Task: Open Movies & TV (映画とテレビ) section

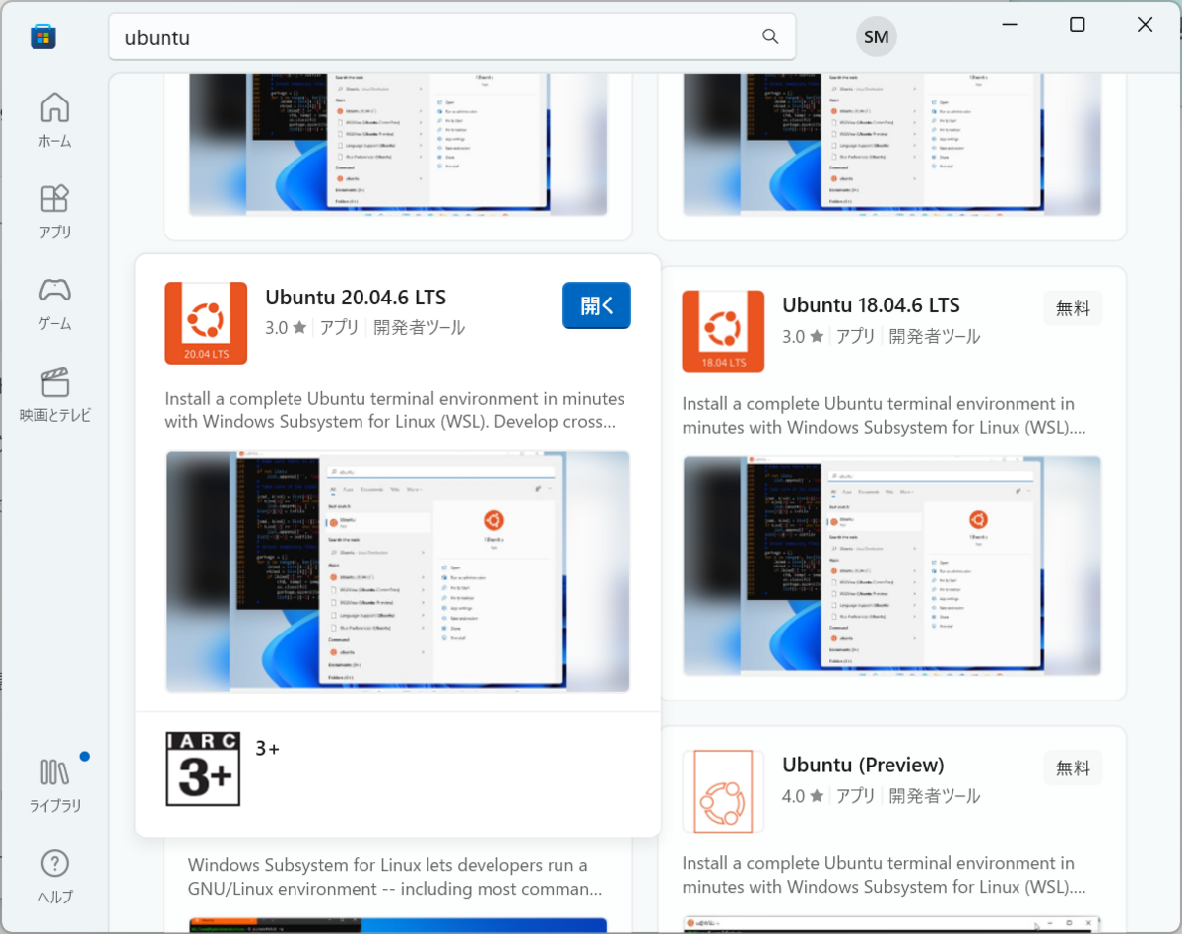Action: [55, 394]
